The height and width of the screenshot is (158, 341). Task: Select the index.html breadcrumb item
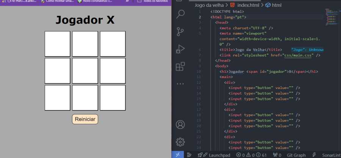[x=245, y=5]
